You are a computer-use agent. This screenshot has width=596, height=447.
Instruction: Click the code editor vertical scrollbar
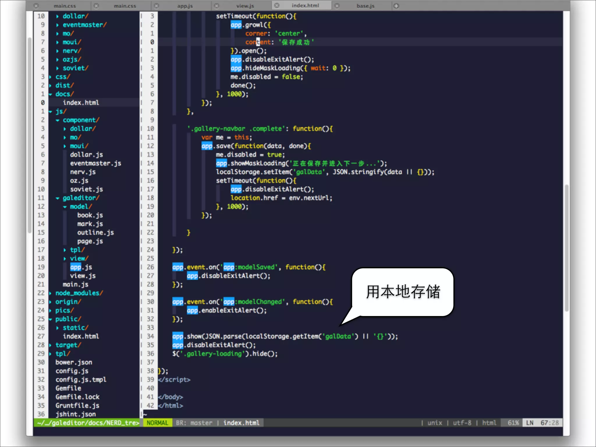point(566,248)
